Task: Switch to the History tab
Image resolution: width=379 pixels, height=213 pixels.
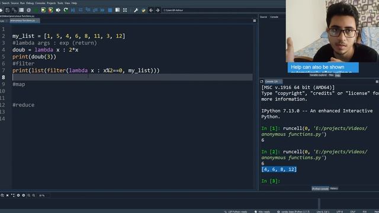Action: (334, 188)
